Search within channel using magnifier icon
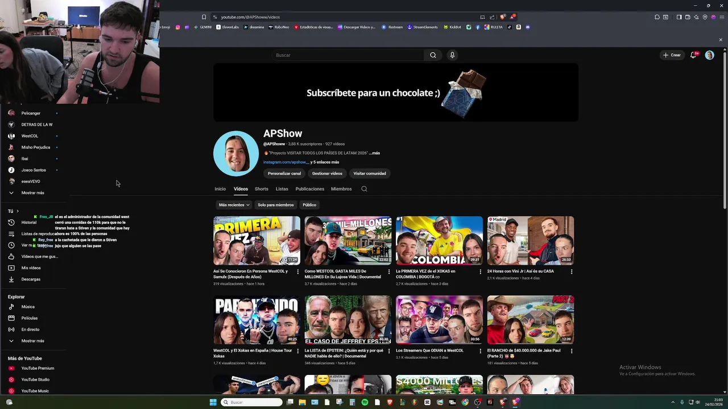The height and width of the screenshot is (409, 728). 364,189
